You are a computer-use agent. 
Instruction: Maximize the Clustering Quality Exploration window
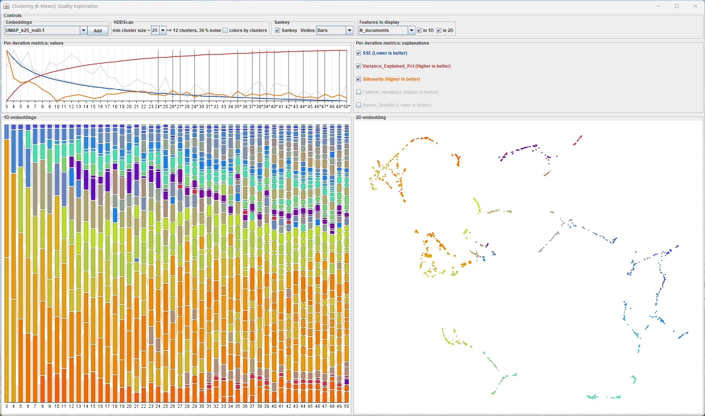coord(677,6)
